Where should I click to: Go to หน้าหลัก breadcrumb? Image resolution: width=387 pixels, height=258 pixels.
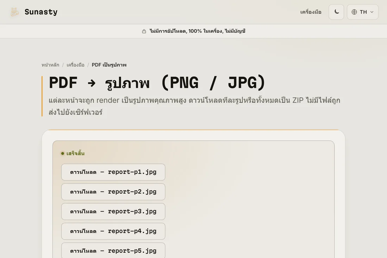tap(50, 65)
